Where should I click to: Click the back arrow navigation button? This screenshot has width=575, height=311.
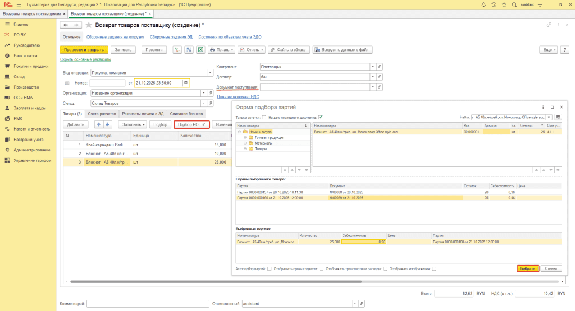coord(66,25)
